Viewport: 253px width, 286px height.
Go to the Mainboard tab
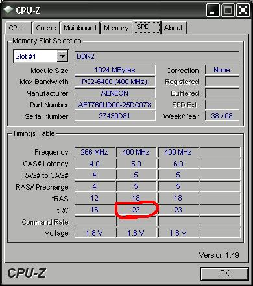coord(80,28)
